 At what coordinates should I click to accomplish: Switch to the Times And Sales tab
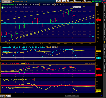pyautogui.click(x=104, y=10)
